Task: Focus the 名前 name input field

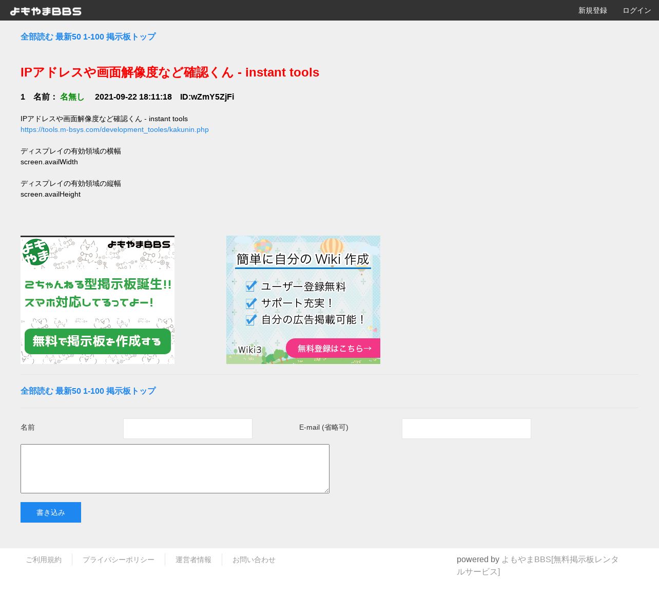Action: pos(188,429)
